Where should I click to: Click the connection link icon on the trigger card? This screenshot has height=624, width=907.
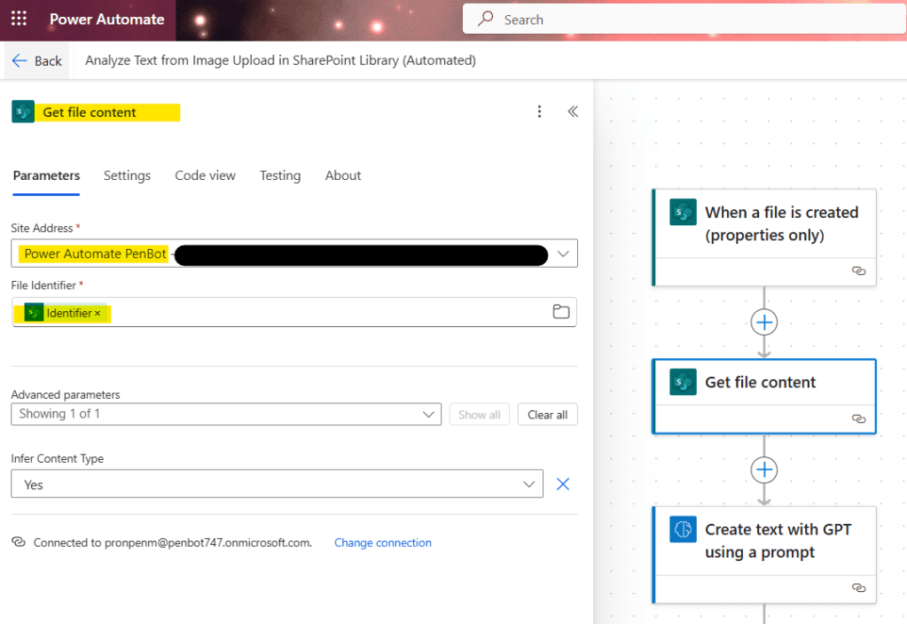point(857,271)
